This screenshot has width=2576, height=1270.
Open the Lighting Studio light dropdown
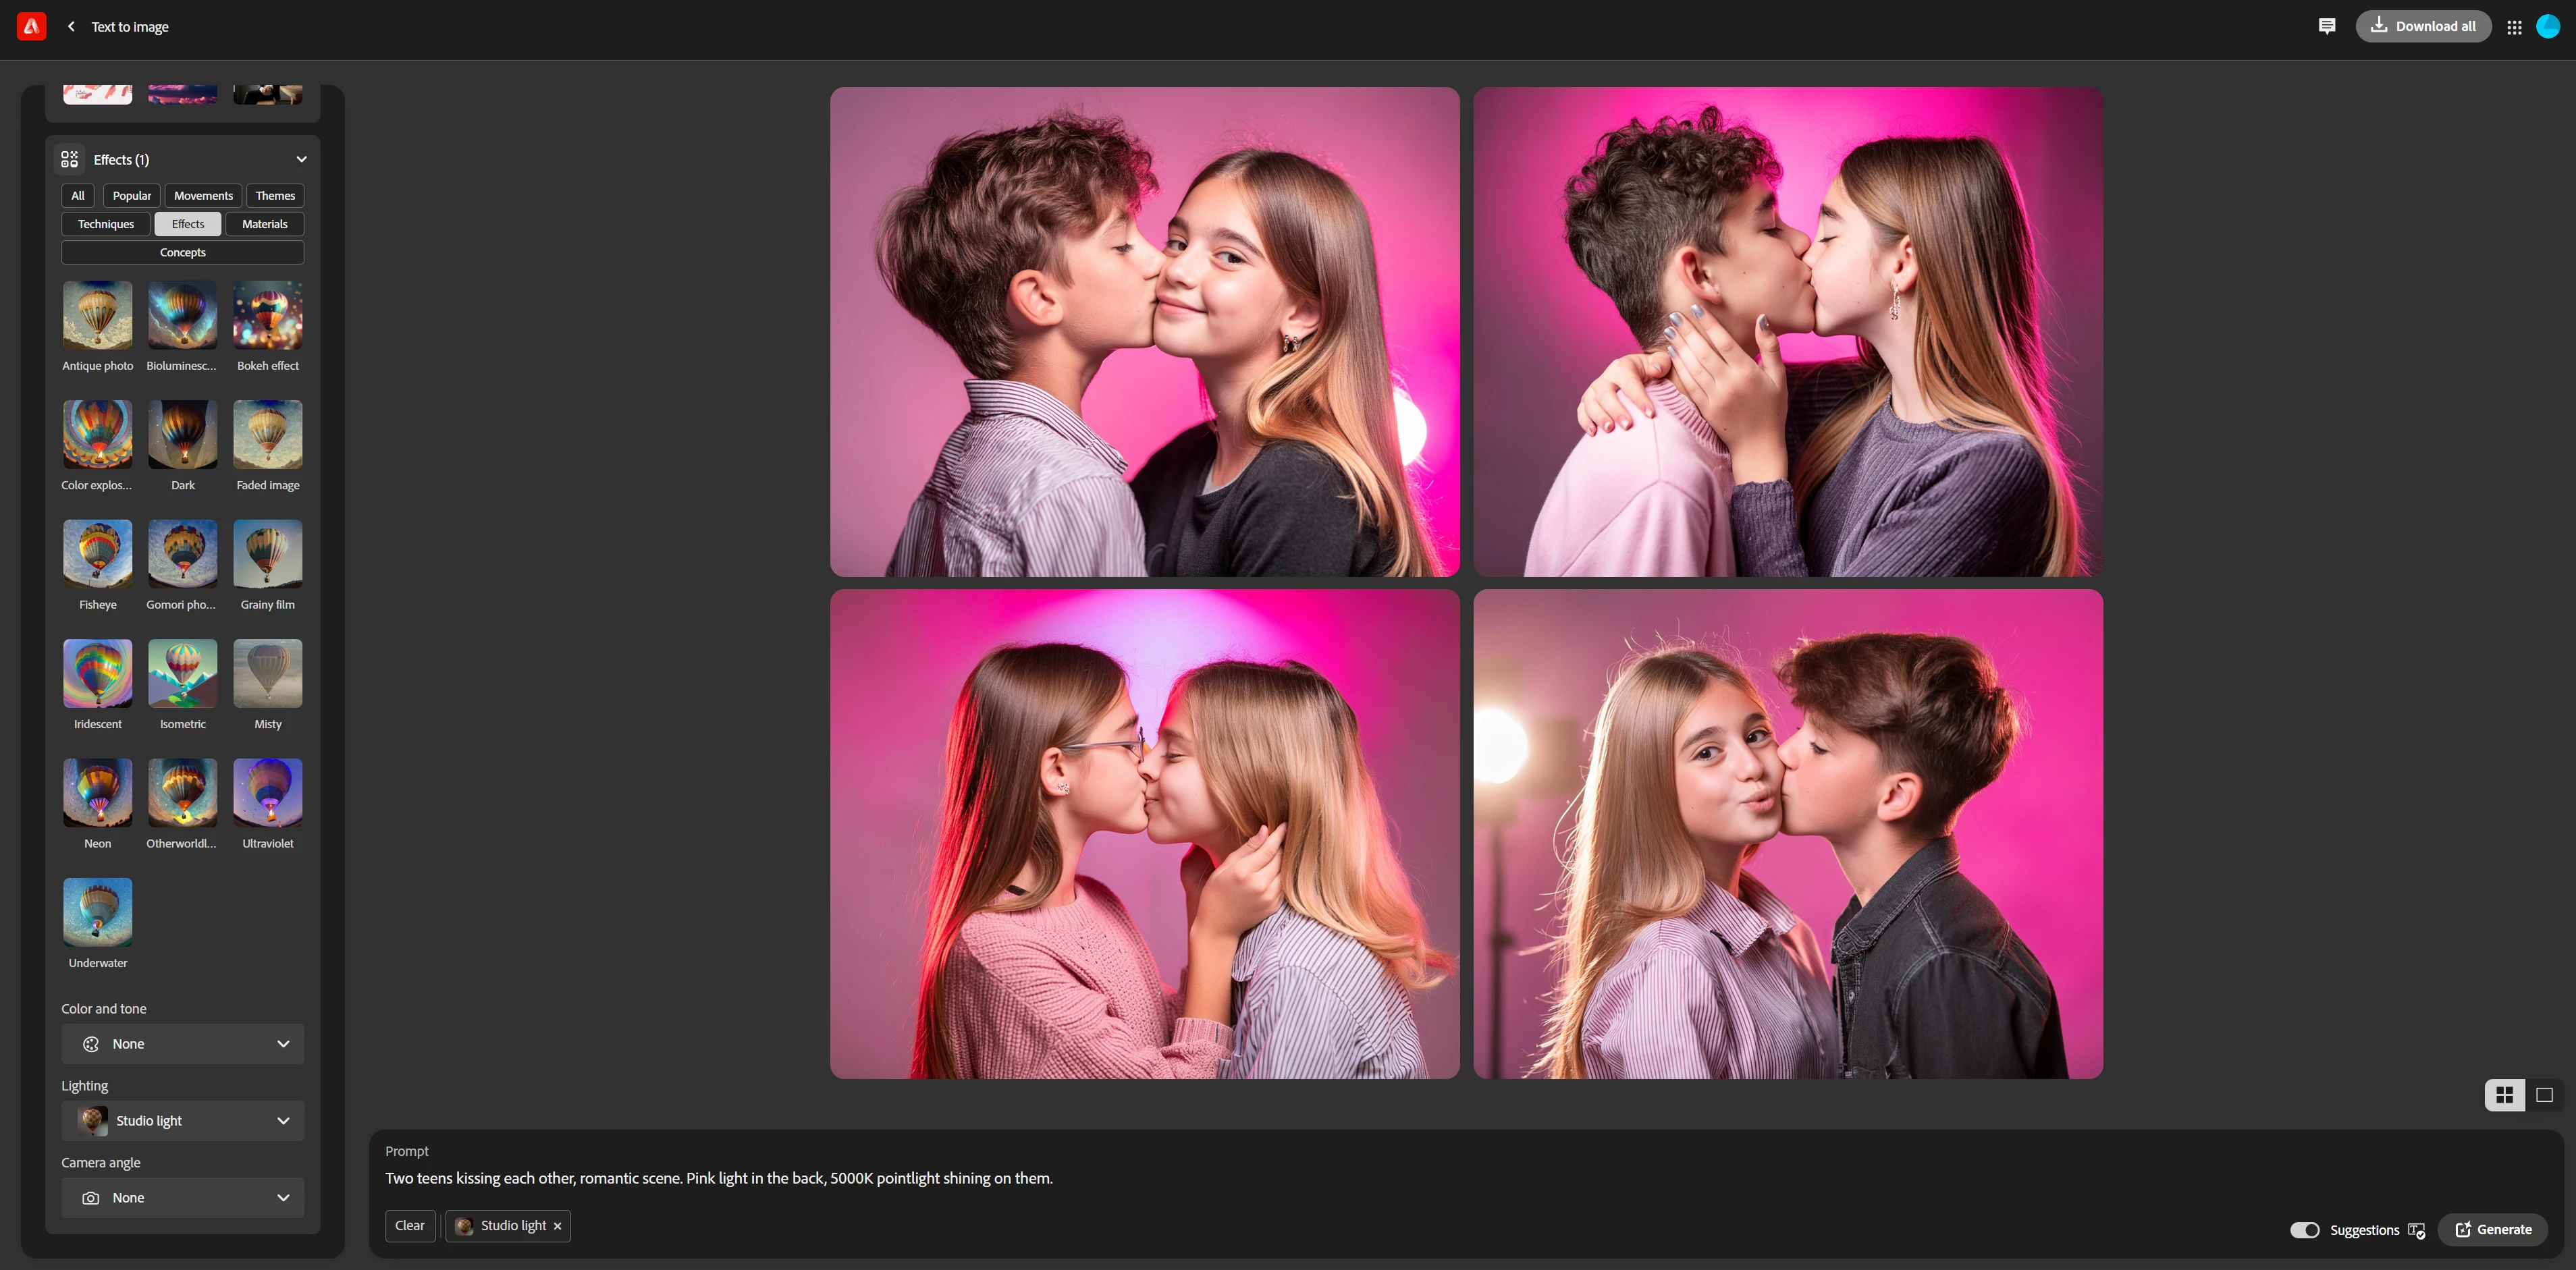182,1121
